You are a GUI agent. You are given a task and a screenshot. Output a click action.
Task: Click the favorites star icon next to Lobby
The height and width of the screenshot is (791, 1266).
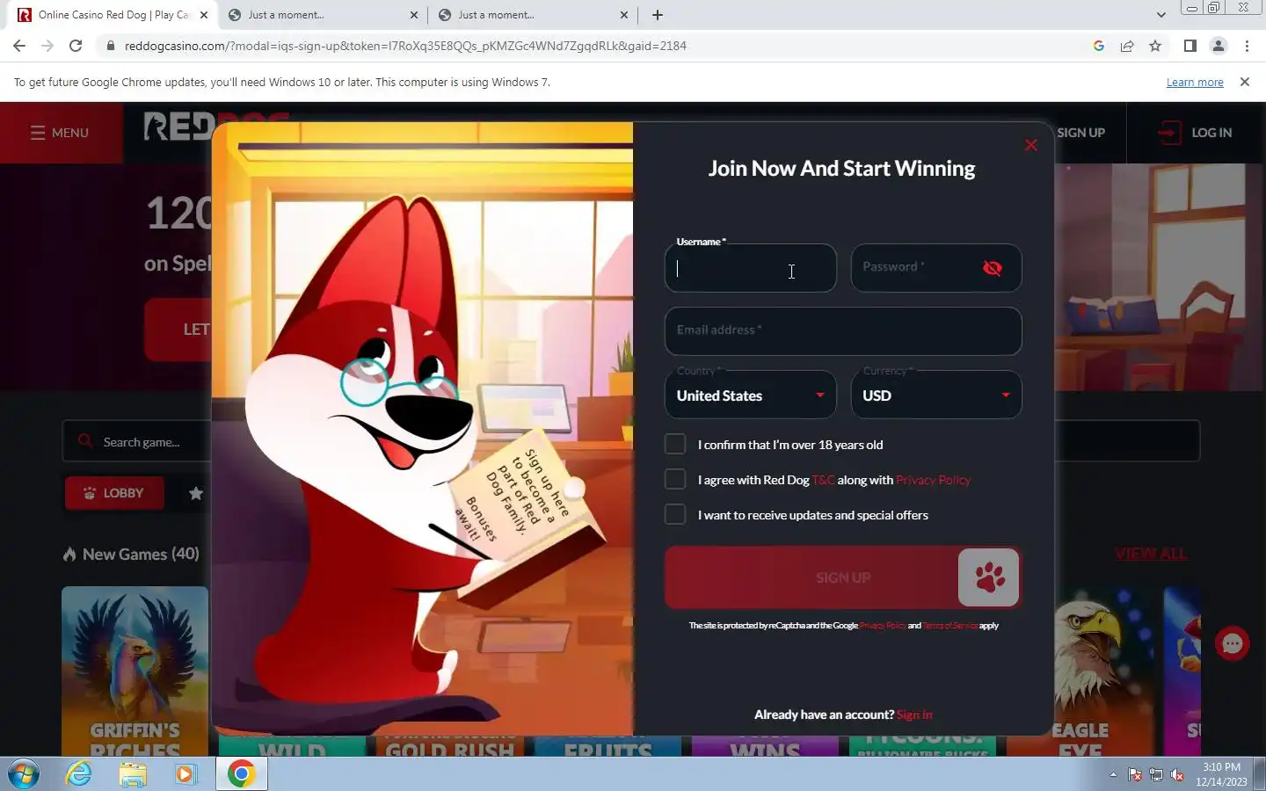click(196, 493)
